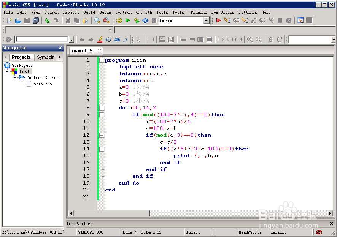Toggle regex search option button
This screenshot has height=237, width=337.
[126, 39]
